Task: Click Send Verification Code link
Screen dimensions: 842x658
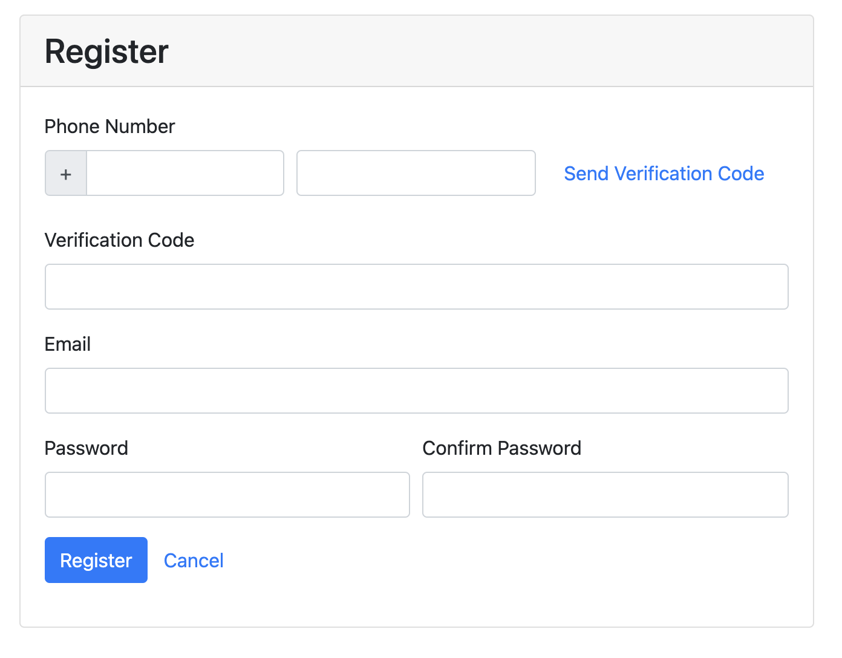Action: coord(664,174)
